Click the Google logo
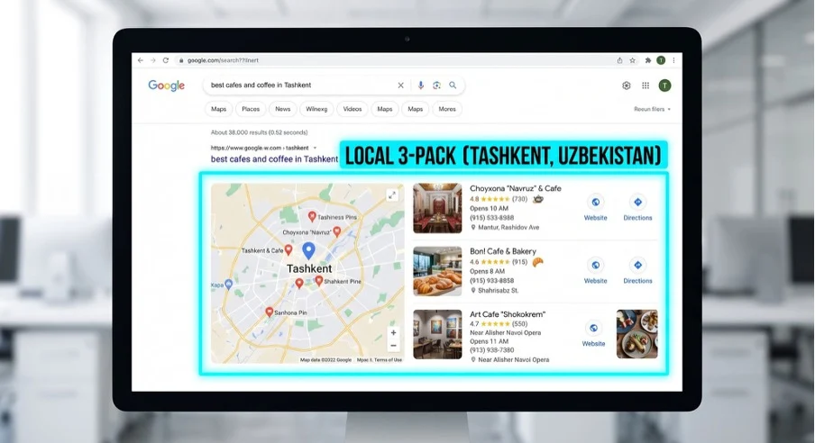815x443 pixels. pyautogui.click(x=166, y=86)
